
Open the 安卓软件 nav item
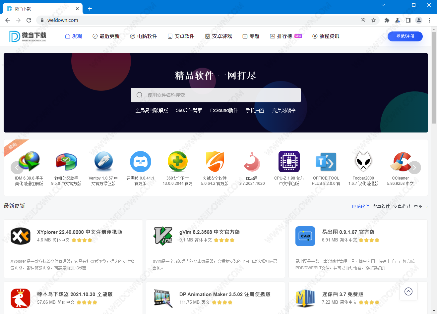pos(181,36)
